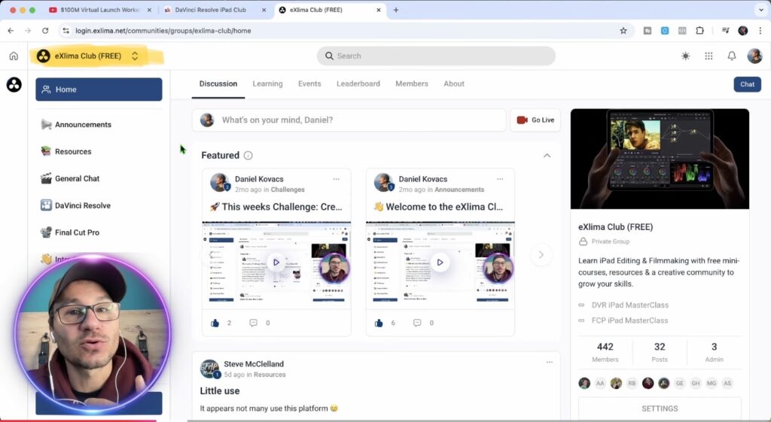Open the tab search dropdown arrow

[x=762, y=10]
